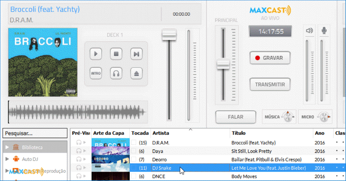Expand the Listas de reprodução node
Image resolution: width=346 pixels, height=181 pixels.
point(7,171)
